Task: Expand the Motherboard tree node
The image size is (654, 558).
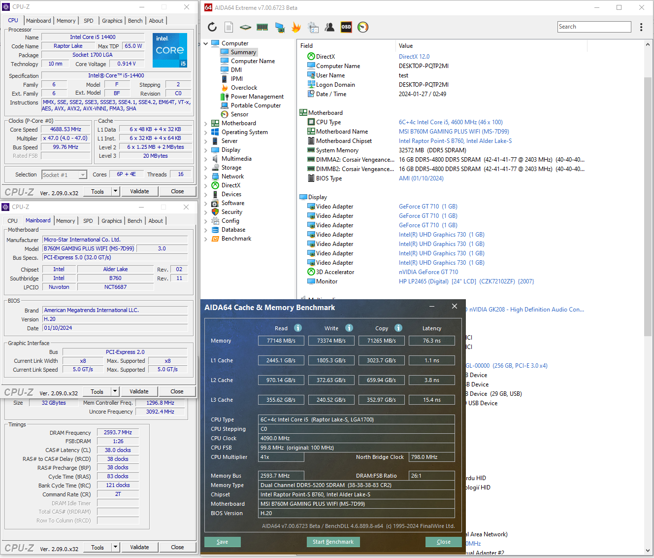Action: 206,123
